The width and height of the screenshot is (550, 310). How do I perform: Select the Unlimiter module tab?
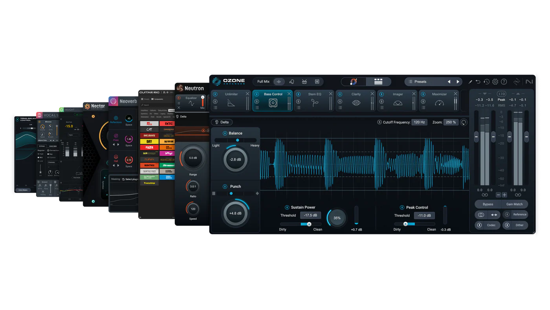click(231, 101)
